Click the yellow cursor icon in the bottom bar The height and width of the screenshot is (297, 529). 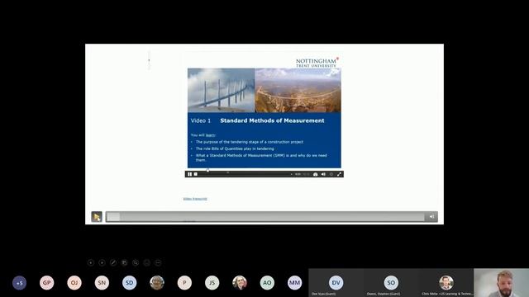(x=97, y=216)
